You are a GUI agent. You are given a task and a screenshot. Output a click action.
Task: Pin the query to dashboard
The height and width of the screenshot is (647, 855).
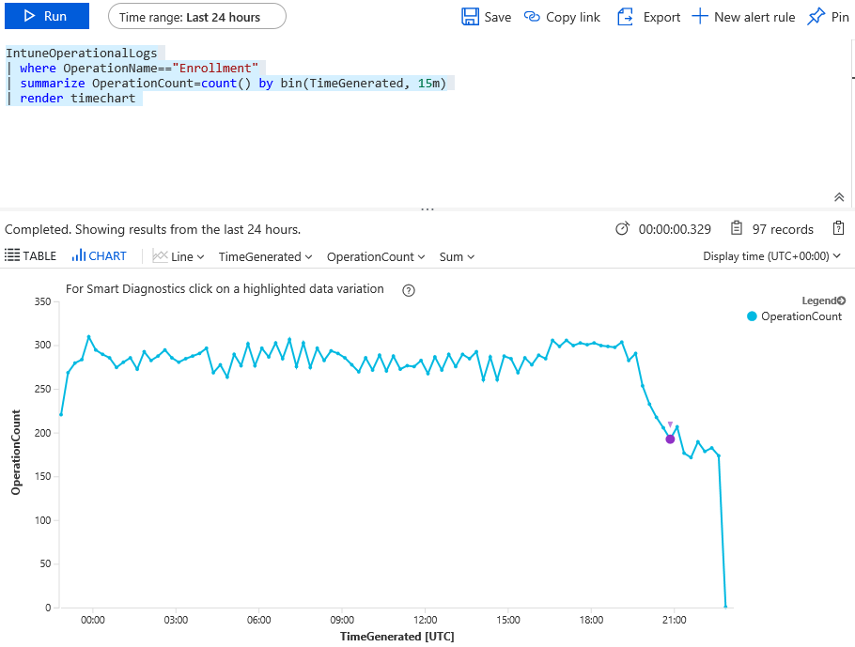coord(816,17)
